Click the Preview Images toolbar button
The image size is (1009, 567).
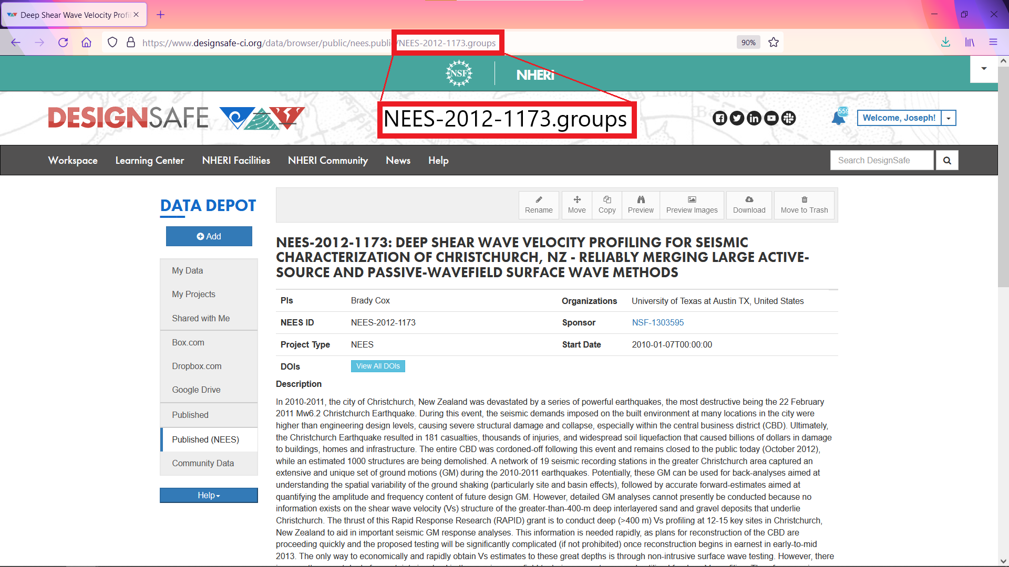pyautogui.click(x=692, y=205)
